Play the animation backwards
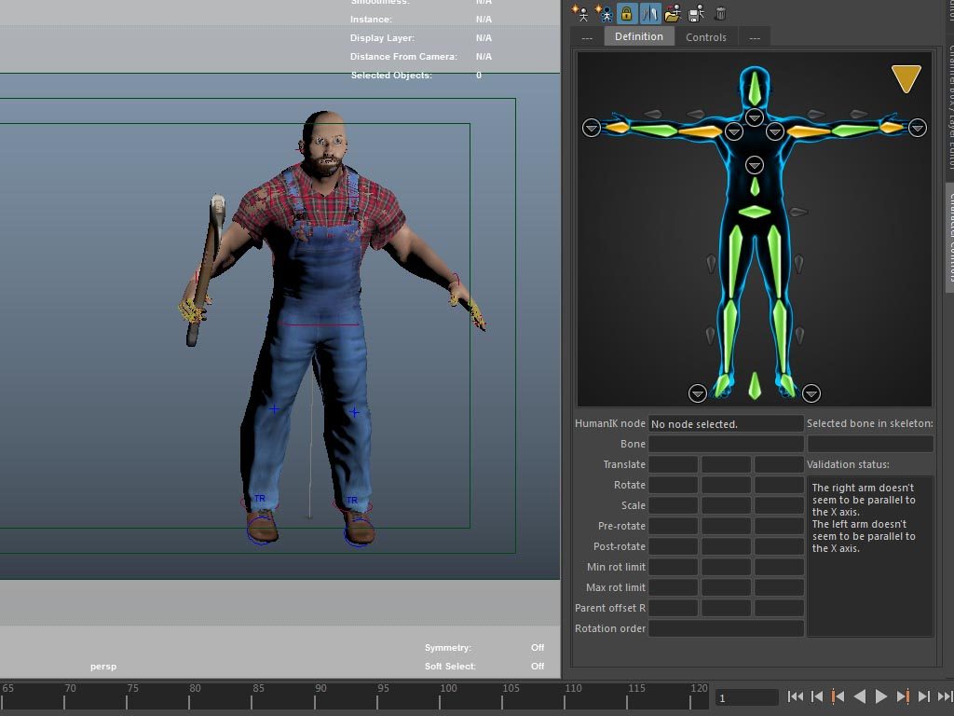The width and height of the screenshot is (954, 716). pyautogui.click(x=860, y=696)
